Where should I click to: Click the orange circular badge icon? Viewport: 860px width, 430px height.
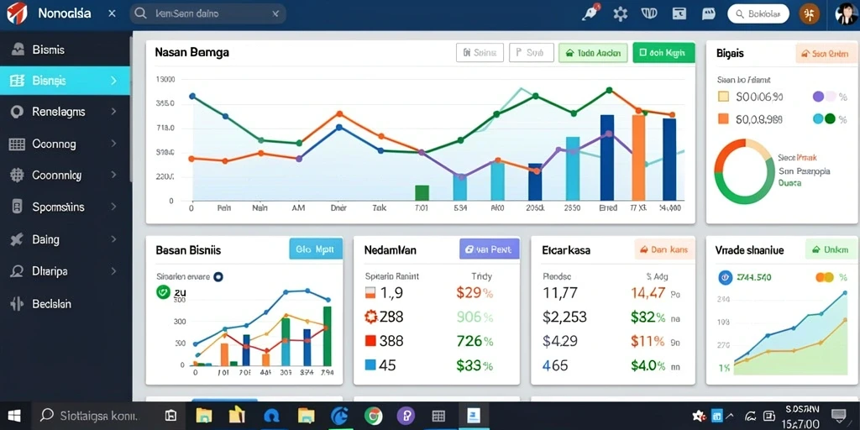click(x=809, y=13)
